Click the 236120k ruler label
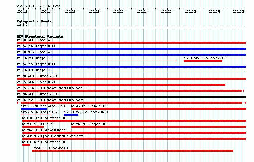254x162 pixels. [x=47, y=11]
